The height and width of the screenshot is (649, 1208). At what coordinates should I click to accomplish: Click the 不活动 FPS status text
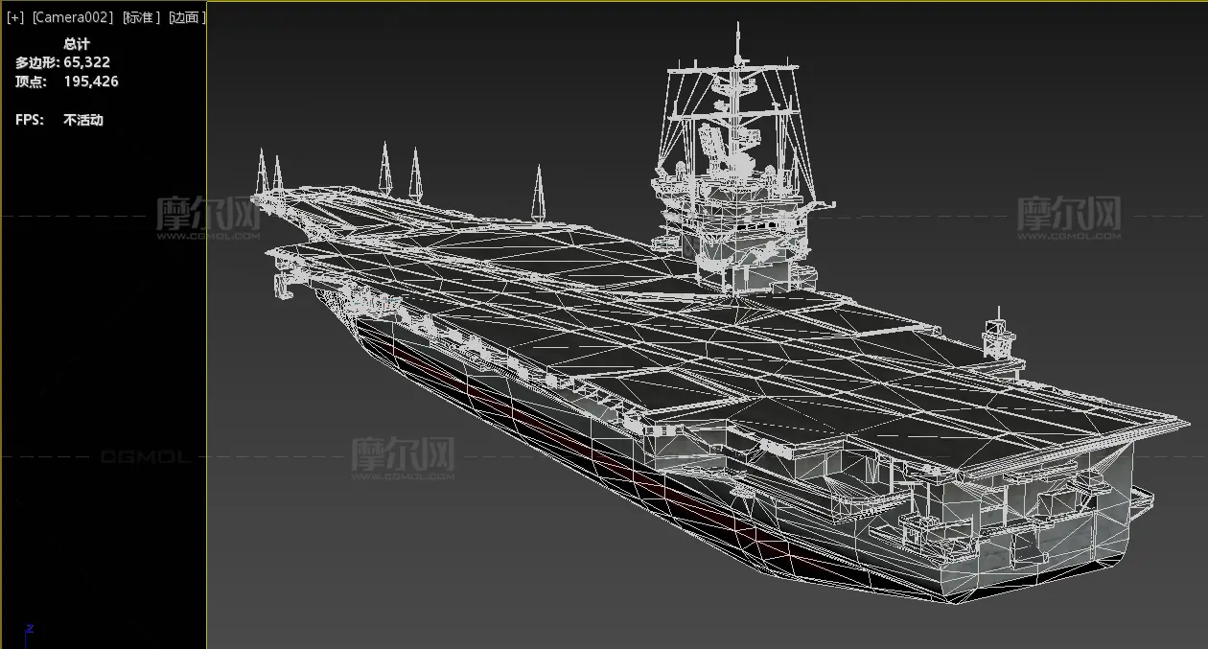(83, 120)
